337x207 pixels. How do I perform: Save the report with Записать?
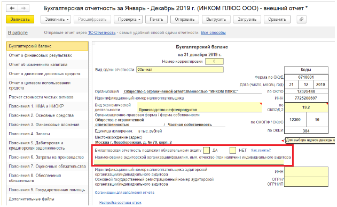20,19
